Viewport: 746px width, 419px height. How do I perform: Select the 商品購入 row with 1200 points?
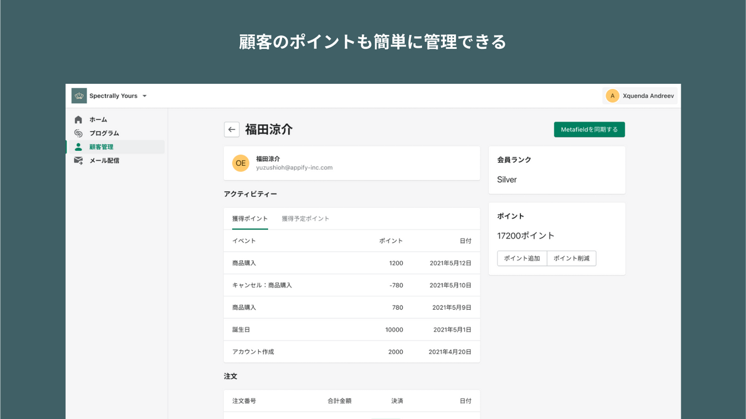(352, 263)
